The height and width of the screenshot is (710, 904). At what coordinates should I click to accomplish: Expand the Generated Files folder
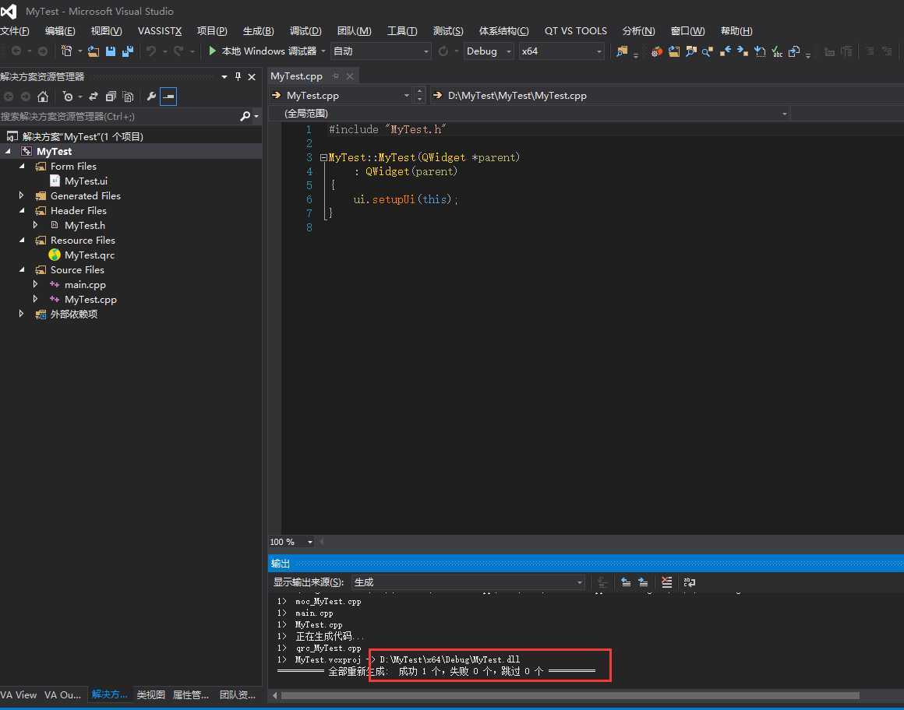click(x=22, y=195)
